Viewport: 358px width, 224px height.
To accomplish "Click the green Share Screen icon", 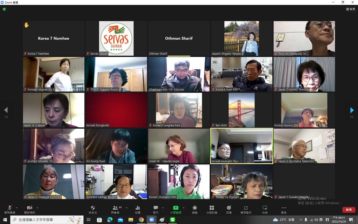I will click(175, 208).
